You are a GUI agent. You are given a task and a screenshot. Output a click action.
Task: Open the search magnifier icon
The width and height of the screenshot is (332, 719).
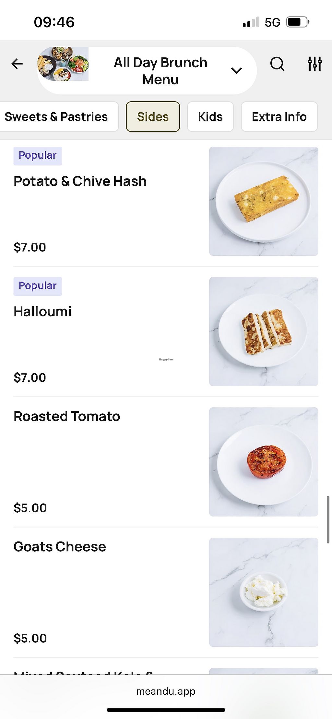click(277, 64)
